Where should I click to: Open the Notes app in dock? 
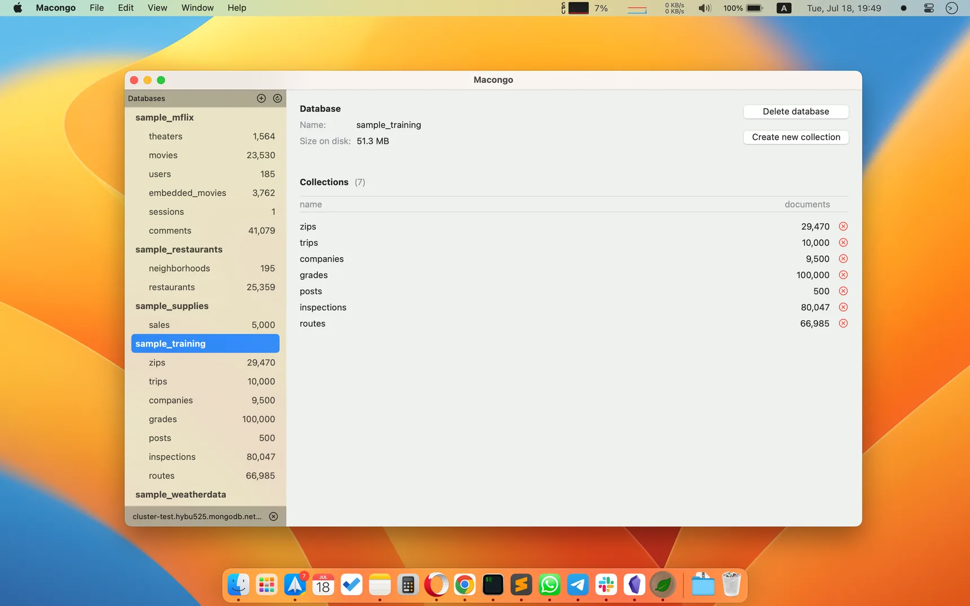pos(380,585)
